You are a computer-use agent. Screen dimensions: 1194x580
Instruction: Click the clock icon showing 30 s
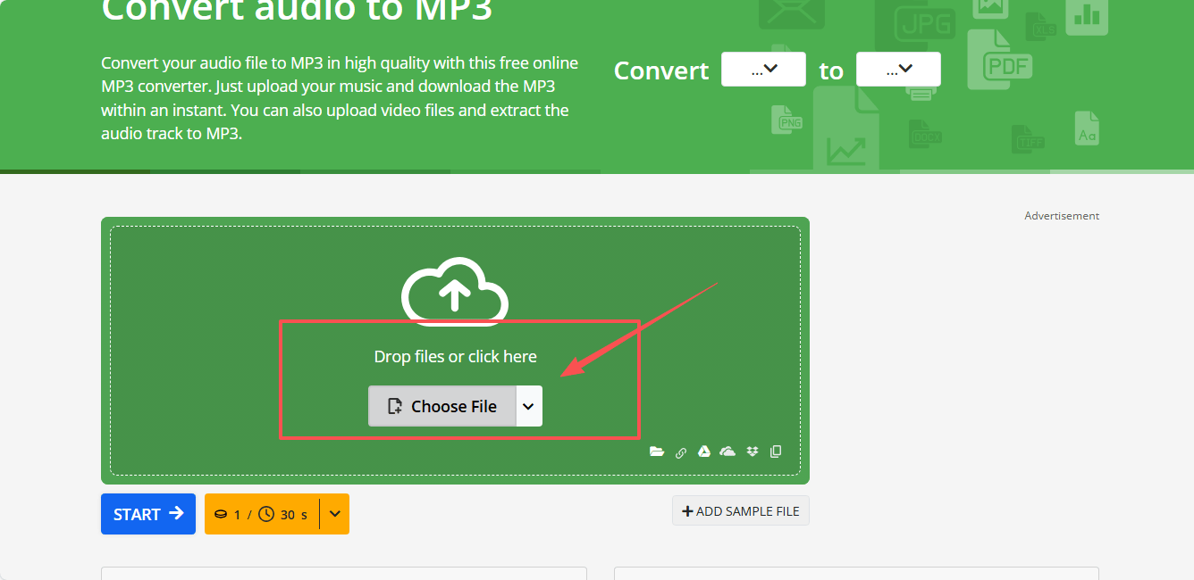pos(265,514)
